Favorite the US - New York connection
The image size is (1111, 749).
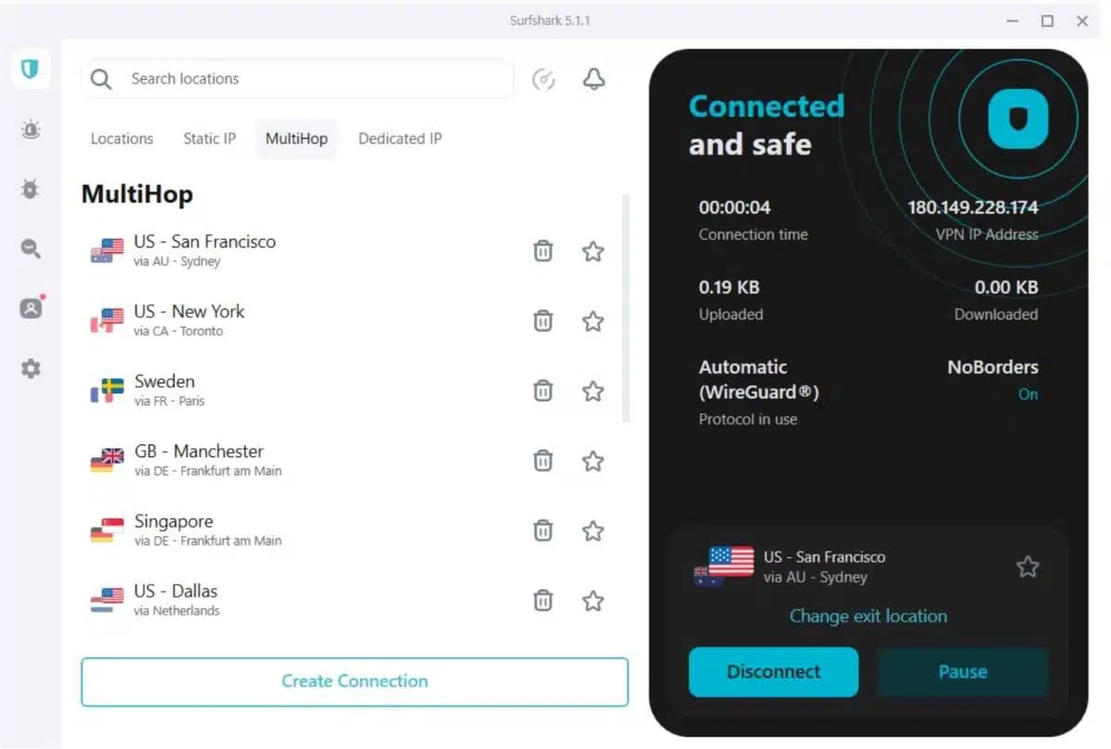593,321
